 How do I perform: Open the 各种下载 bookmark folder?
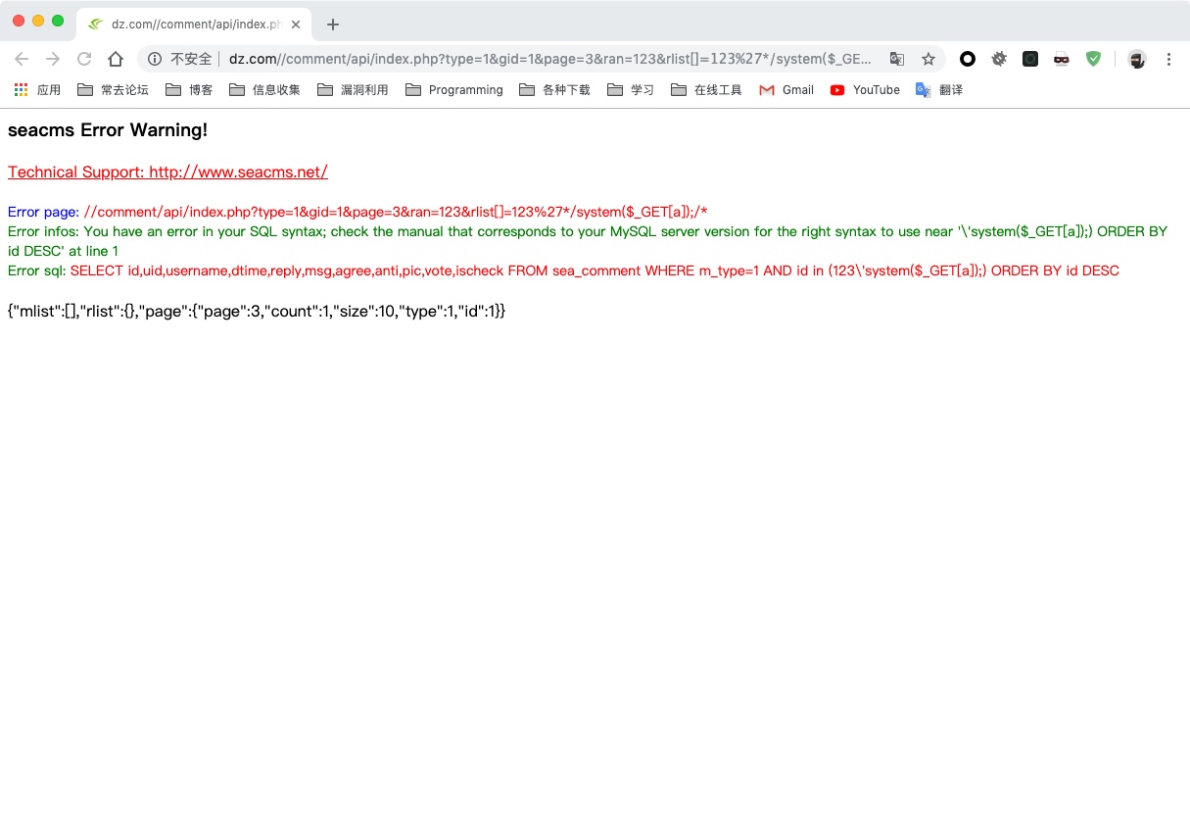pos(554,89)
